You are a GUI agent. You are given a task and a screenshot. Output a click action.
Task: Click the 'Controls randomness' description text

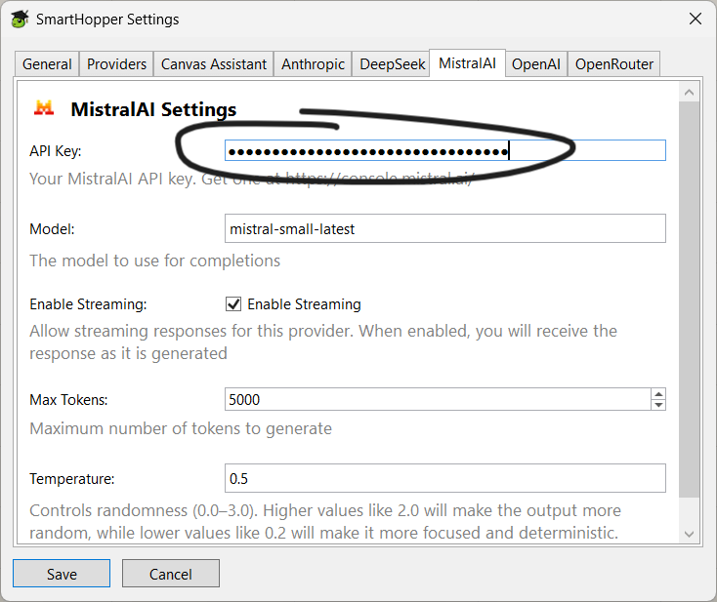point(325,521)
